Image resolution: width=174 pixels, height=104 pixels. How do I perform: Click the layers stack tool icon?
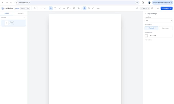[x=79, y=8]
